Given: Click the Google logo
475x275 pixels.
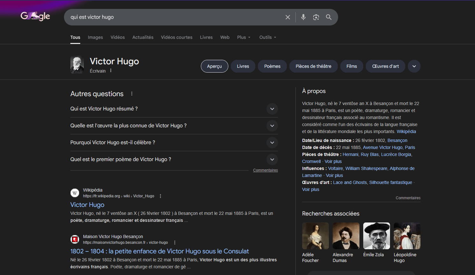Looking at the screenshot, I should [35, 16].
